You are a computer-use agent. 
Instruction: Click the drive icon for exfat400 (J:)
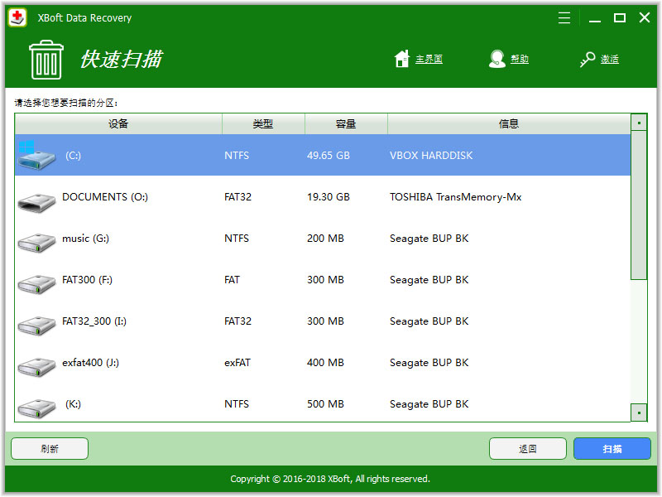coord(36,367)
